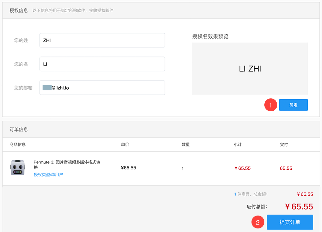Click the 实付 column header
This screenshot has width=322, height=232.
pyautogui.click(x=284, y=145)
